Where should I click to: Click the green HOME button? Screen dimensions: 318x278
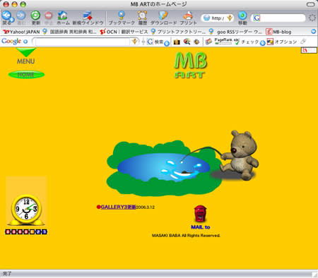[26, 75]
